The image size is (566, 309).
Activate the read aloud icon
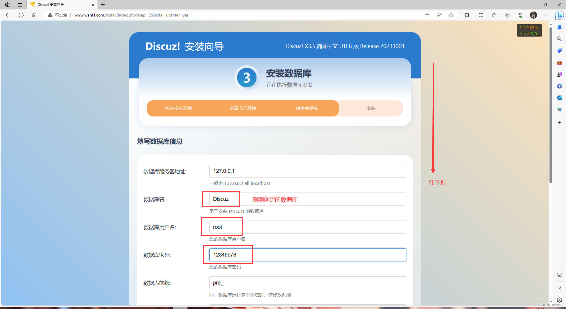pos(439,15)
